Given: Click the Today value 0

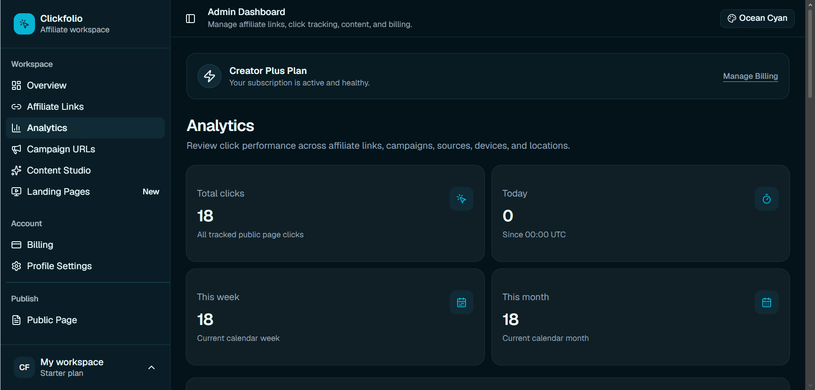Looking at the screenshot, I should [x=508, y=216].
